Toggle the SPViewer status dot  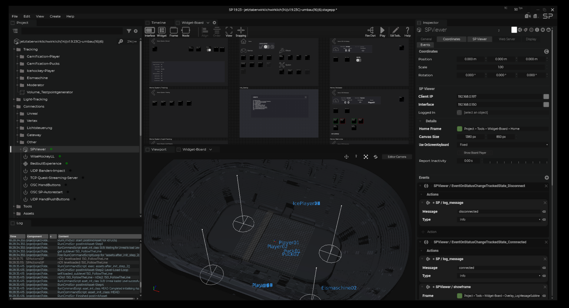51,149
